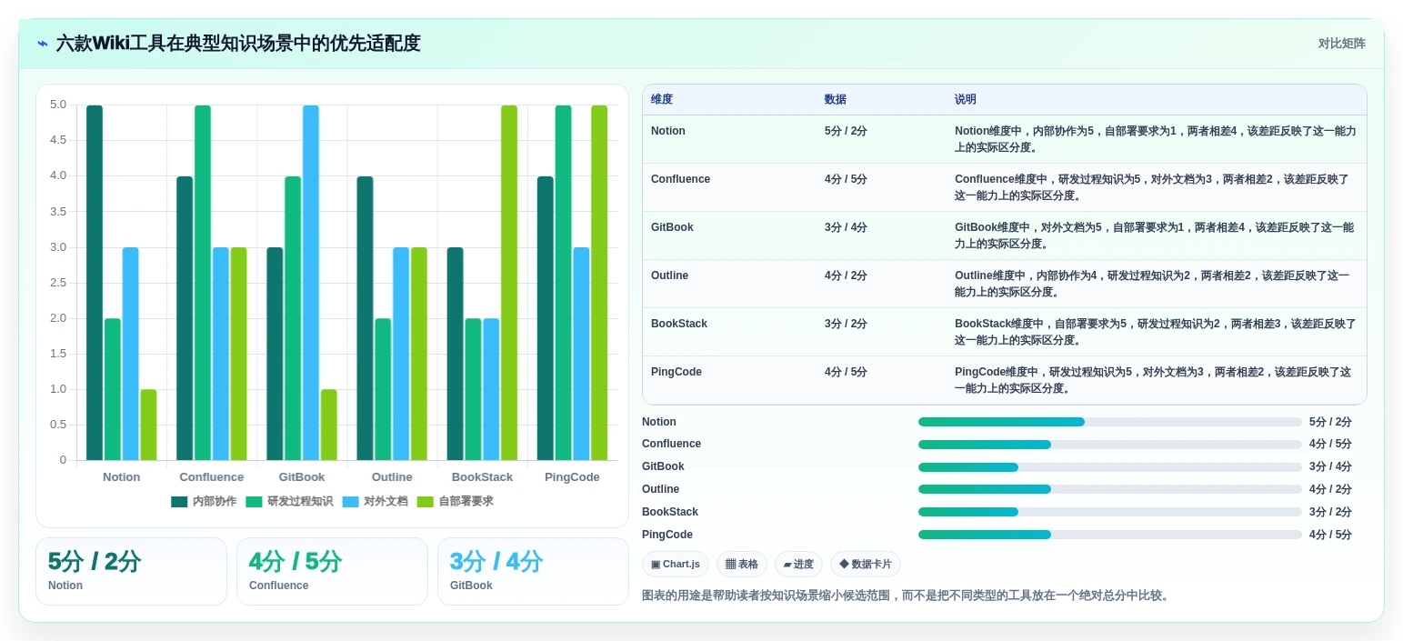
Task: Click the 对比矩阵 label in header
Action: tap(1341, 44)
